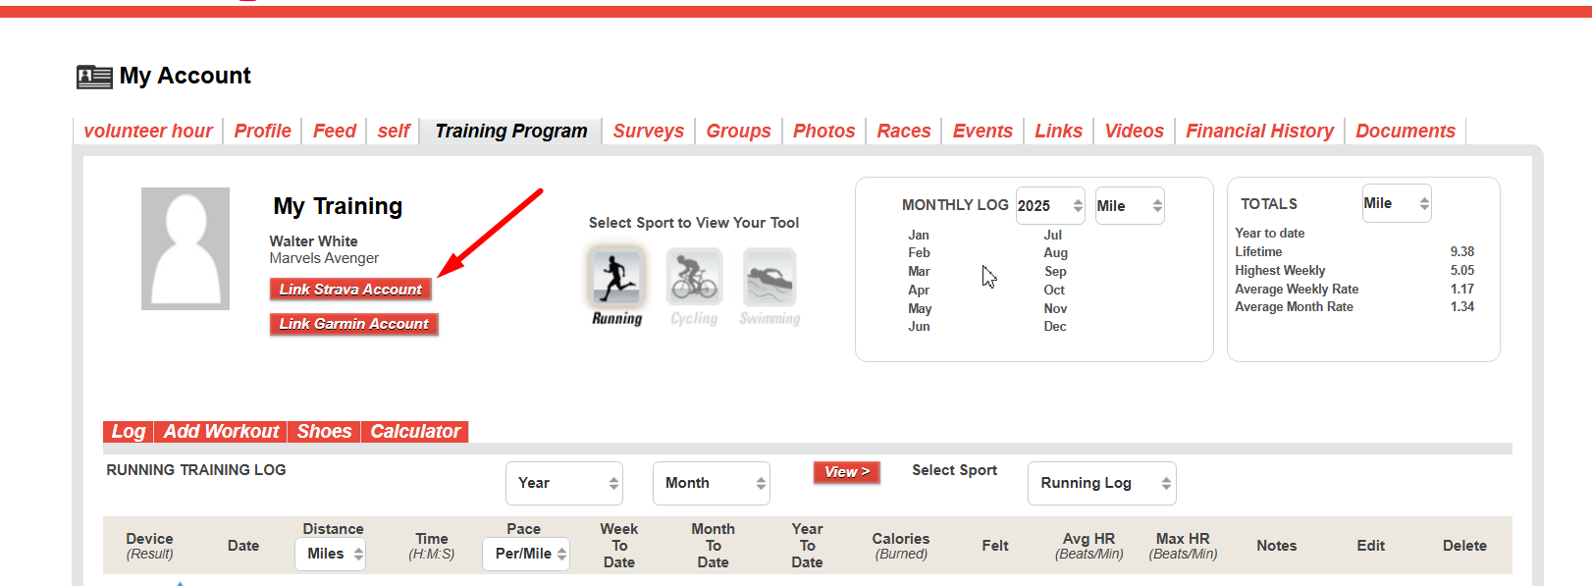Click the Link Strava Account button
Image resolution: width=1592 pixels, height=586 pixels.
click(x=350, y=290)
